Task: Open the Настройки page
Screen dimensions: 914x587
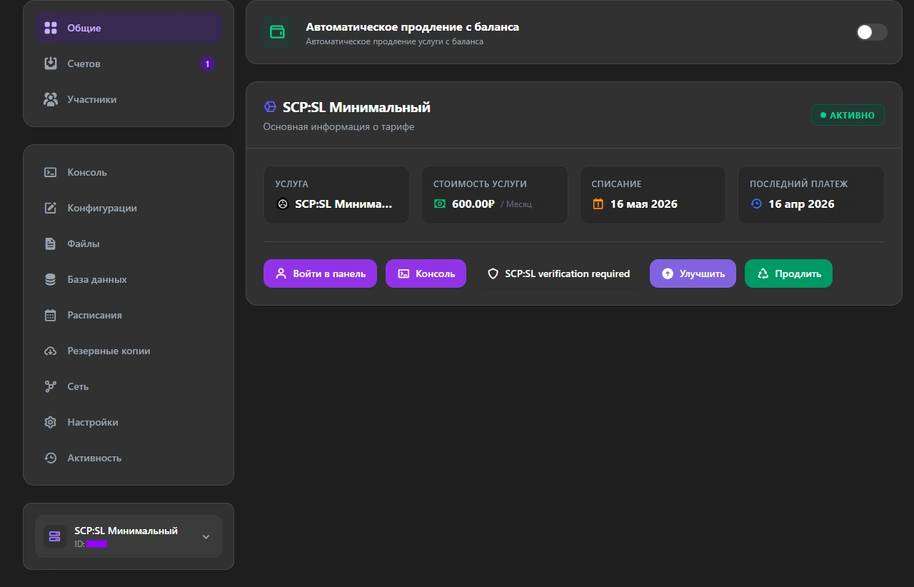Action: pos(129,422)
